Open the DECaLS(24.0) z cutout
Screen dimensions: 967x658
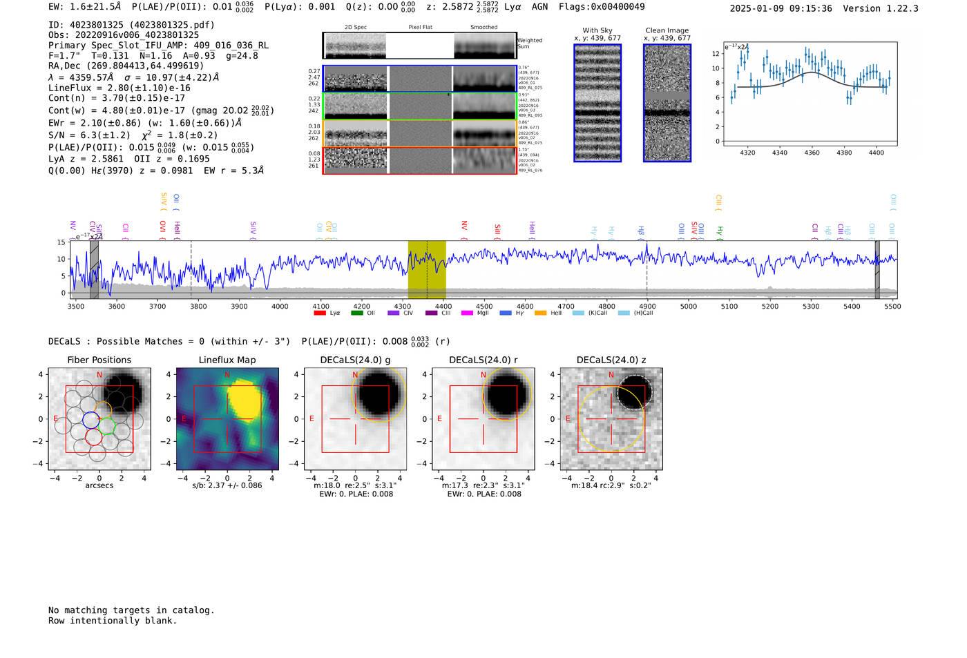[x=611, y=419]
